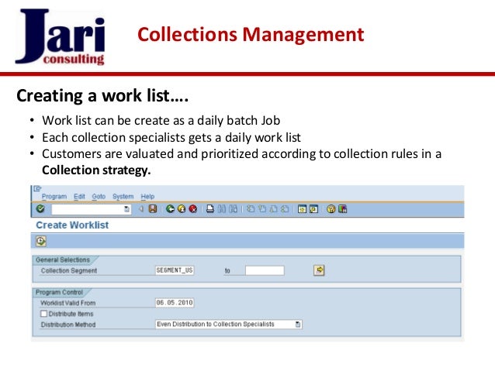The image size is (495, 371).
Task: Click the Previous Page icon
Action: click(x=262, y=208)
